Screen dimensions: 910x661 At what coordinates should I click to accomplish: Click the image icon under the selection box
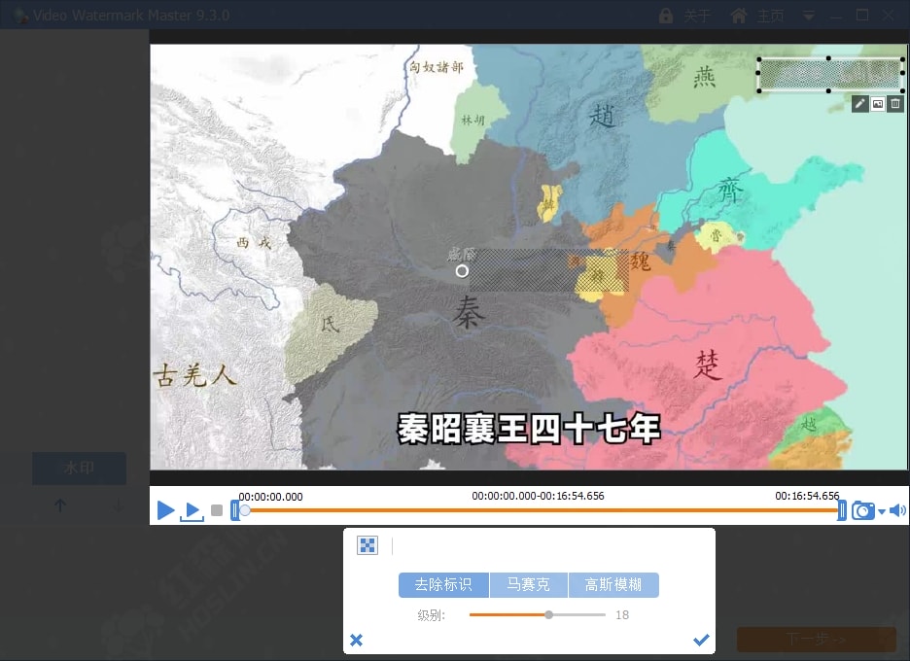click(878, 104)
